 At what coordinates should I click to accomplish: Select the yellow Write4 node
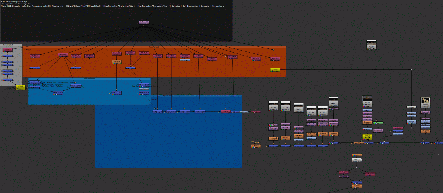tap(275, 70)
